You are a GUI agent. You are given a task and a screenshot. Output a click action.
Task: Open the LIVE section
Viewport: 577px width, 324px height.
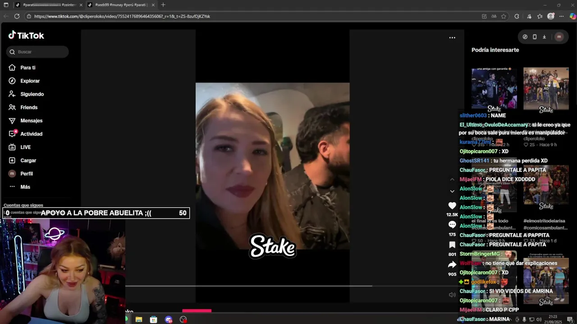coord(25,147)
